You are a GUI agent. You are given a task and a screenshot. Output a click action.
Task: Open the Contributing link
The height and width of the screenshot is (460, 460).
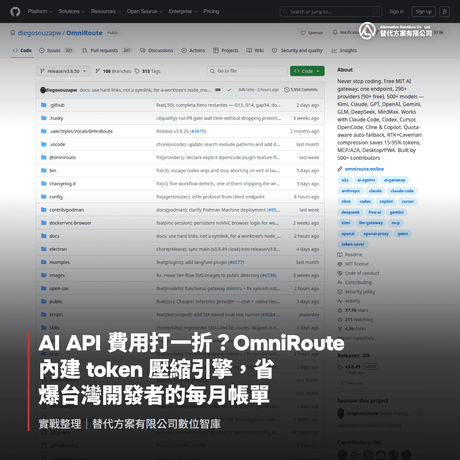[x=355, y=282]
